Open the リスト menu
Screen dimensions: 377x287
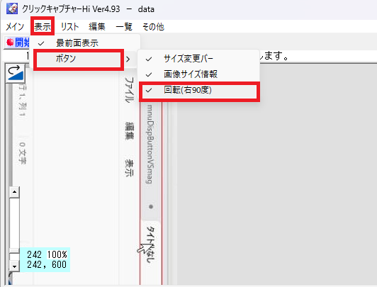69,26
